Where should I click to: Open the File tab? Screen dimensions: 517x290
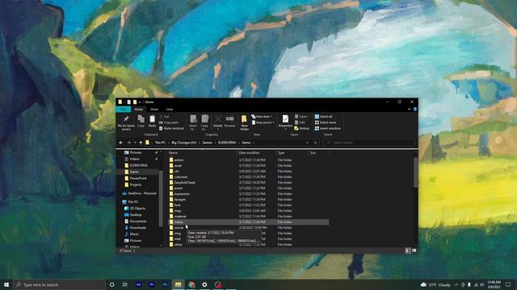(124, 110)
